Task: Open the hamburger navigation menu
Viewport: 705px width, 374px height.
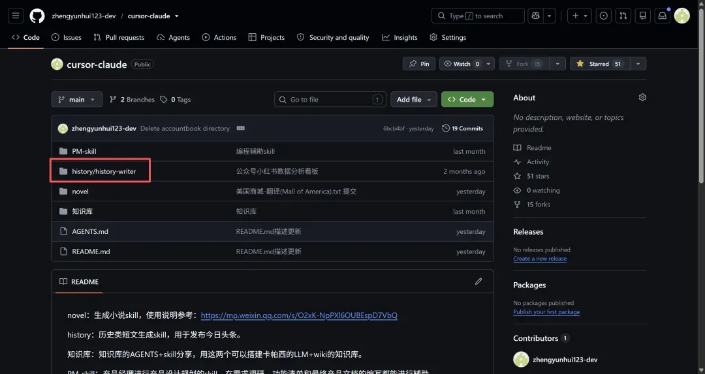Action: (x=16, y=16)
